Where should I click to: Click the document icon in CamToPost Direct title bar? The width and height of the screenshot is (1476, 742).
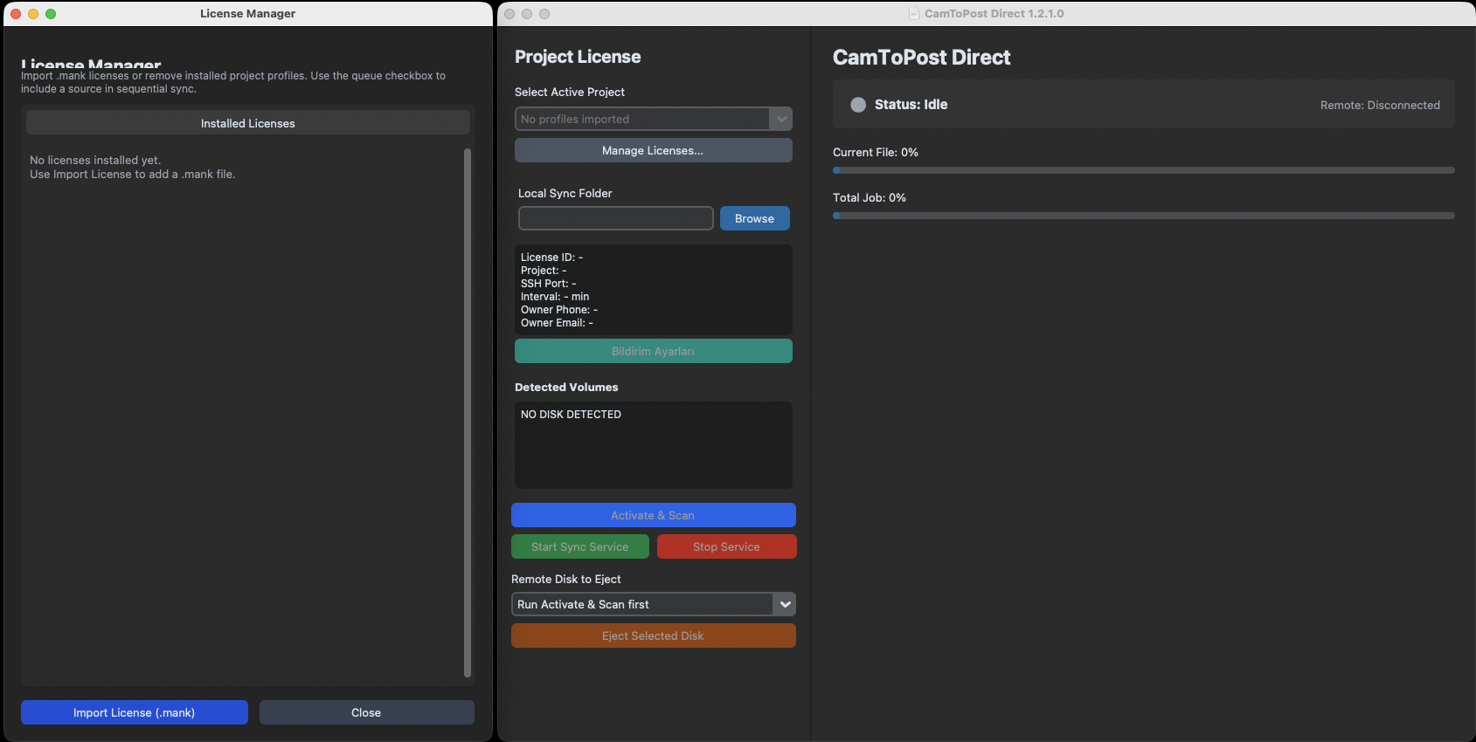point(914,14)
